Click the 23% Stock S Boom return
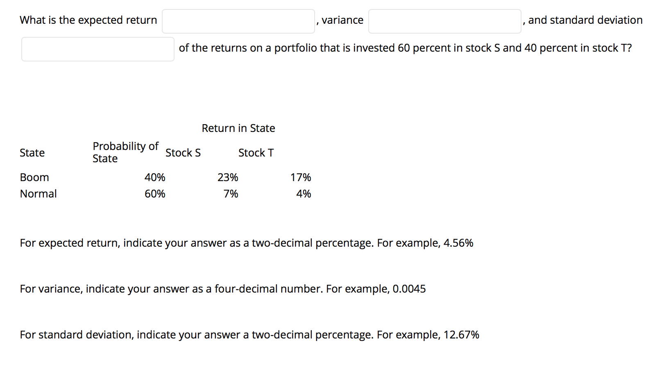This screenshot has width=653, height=386. click(228, 177)
